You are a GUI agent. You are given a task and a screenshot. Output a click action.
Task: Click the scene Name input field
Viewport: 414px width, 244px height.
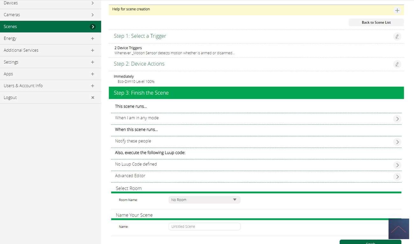pyautogui.click(x=204, y=227)
